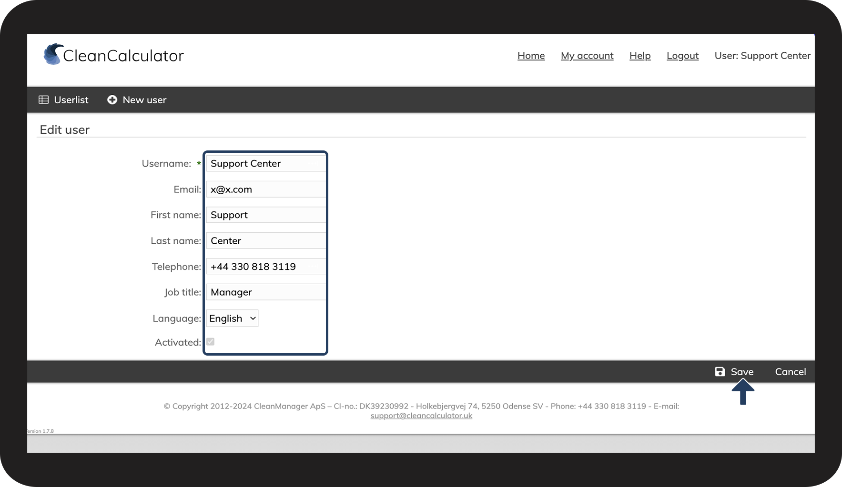Click the Save button
The image size is (842, 487).
coord(734,372)
